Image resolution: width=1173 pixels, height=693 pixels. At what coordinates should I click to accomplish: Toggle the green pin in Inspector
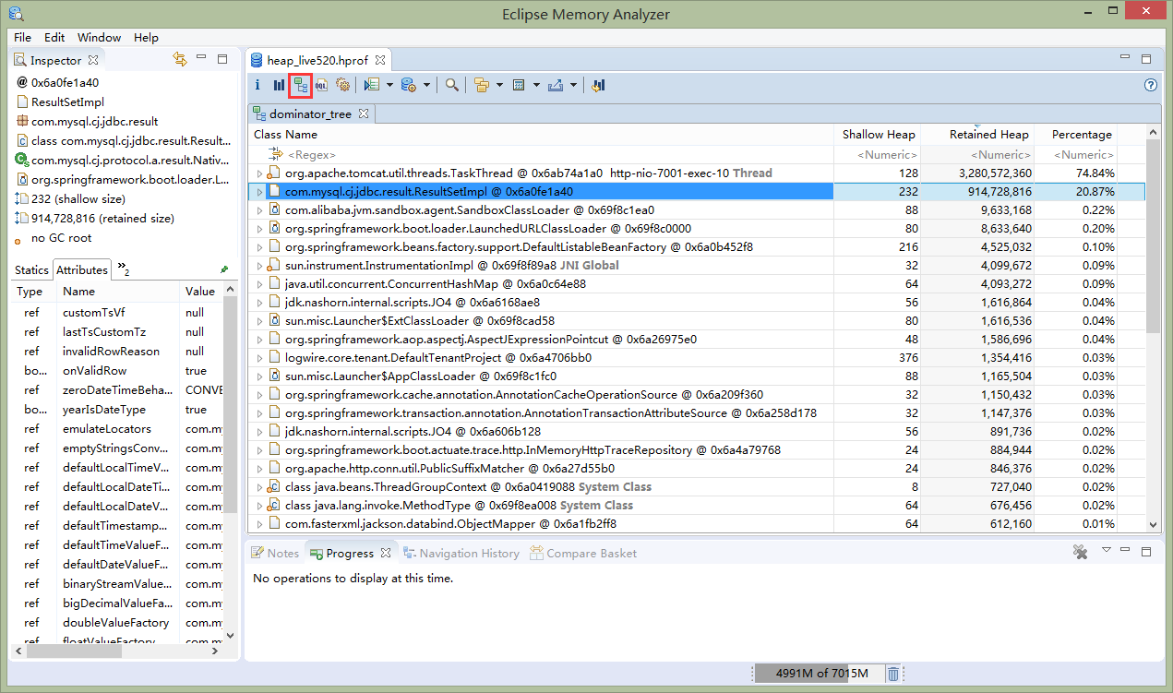point(224,269)
